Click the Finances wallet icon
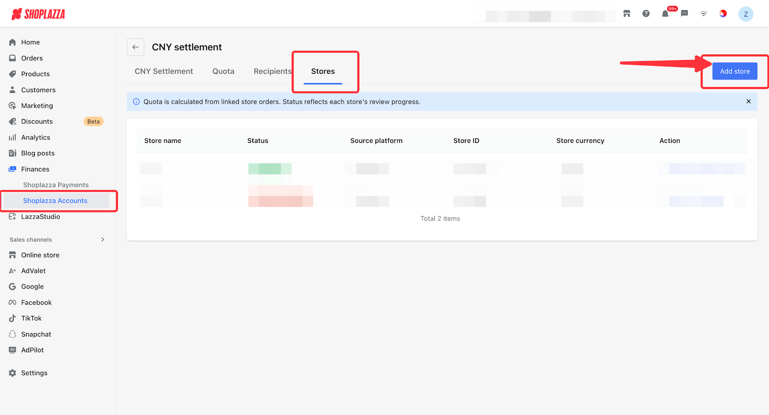 click(12, 169)
